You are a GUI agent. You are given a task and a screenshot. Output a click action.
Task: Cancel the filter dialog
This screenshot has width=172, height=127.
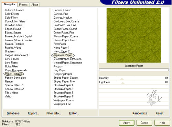click(144, 123)
